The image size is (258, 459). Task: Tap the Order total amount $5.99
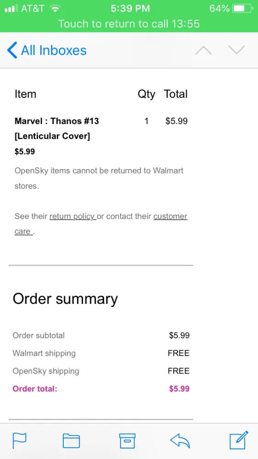click(x=179, y=389)
